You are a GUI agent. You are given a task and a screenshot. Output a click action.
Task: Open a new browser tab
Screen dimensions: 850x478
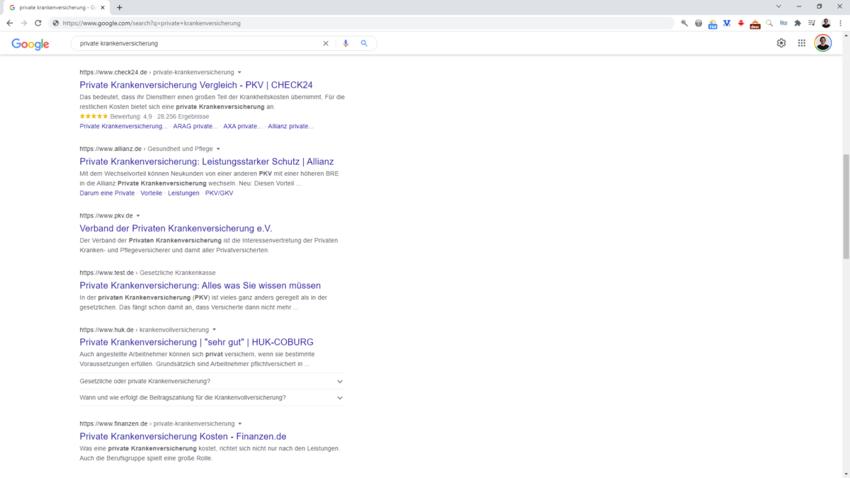119,7
